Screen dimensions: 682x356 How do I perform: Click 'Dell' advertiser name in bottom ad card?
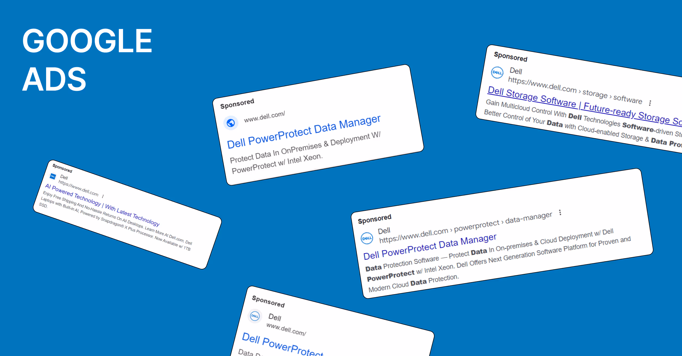click(275, 317)
